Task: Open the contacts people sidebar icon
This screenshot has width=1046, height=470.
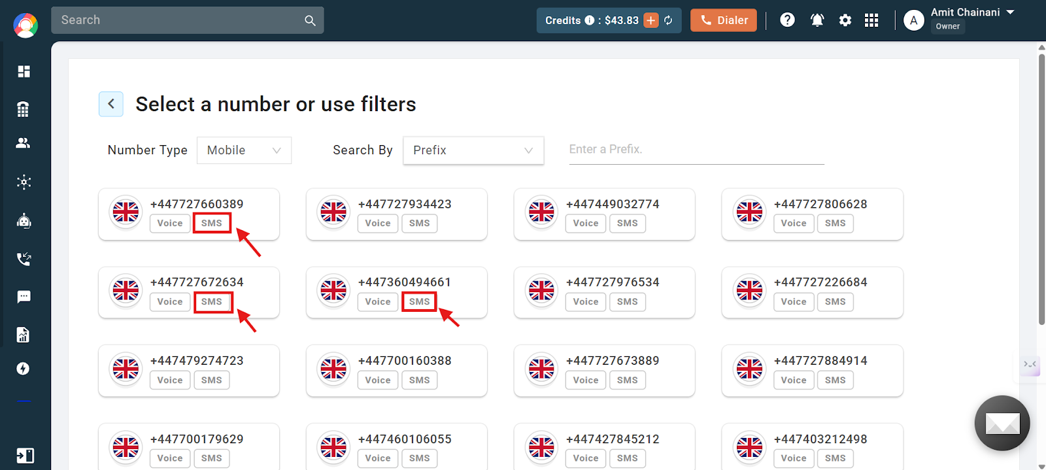Action: tap(24, 143)
